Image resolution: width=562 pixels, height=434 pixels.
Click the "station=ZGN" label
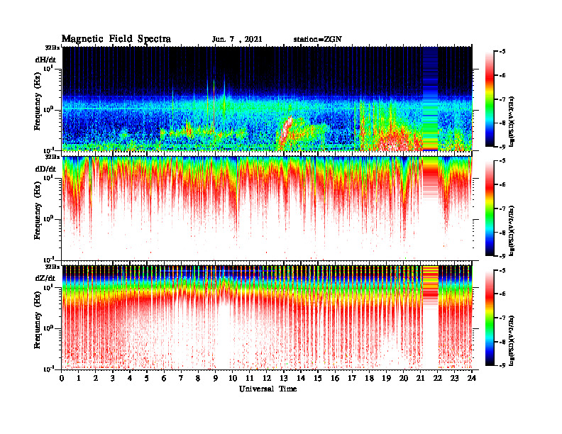click(318, 40)
